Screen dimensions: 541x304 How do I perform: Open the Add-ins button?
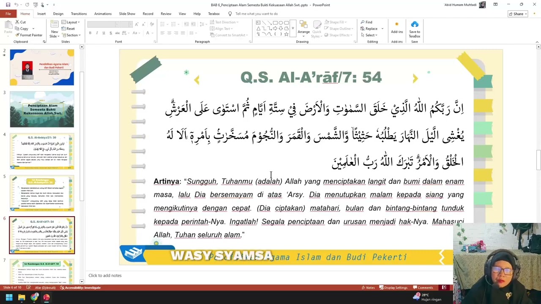tap(397, 28)
